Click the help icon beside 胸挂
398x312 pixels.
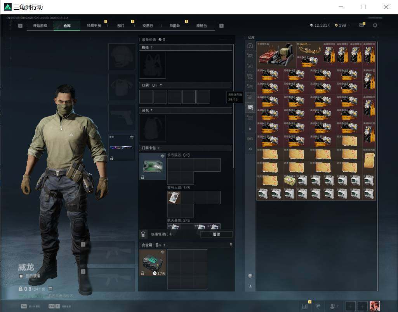tap(151, 47)
